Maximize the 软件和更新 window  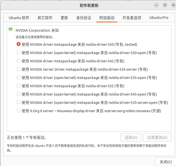(165, 5)
